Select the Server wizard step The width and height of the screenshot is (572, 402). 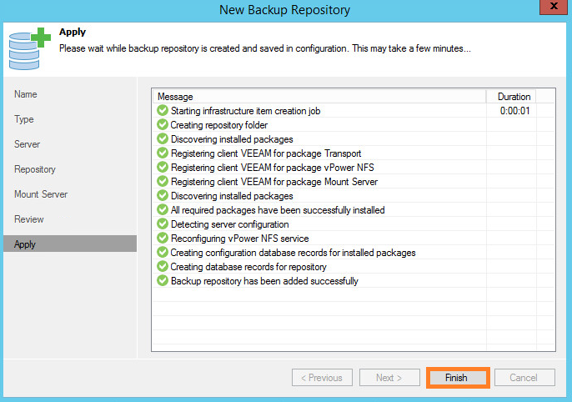pyautogui.click(x=27, y=144)
